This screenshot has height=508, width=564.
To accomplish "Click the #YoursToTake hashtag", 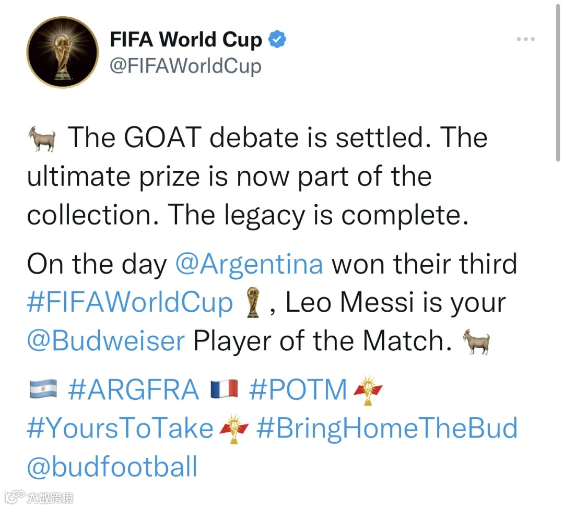I will tap(121, 428).
